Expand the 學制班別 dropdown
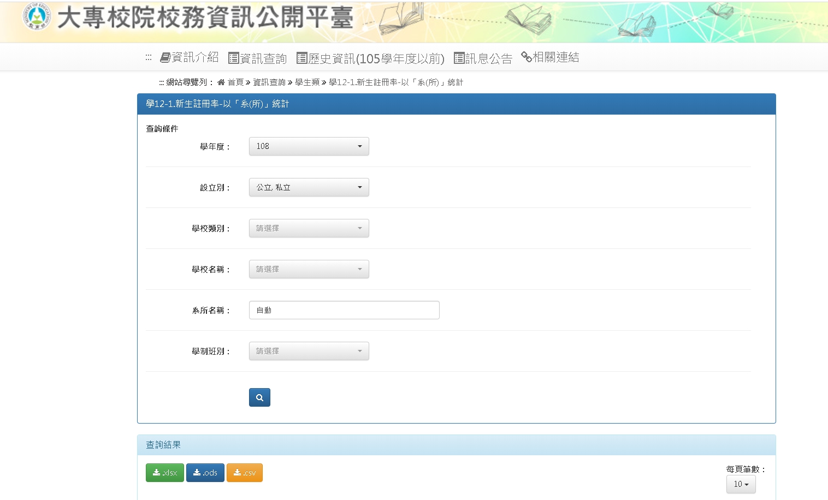This screenshot has height=500, width=828. [x=309, y=351]
